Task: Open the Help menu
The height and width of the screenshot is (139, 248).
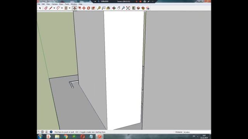Action: tap(80, 4)
